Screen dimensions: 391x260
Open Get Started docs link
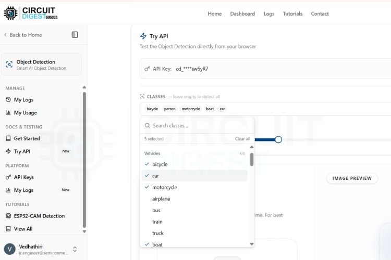(x=27, y=138)
